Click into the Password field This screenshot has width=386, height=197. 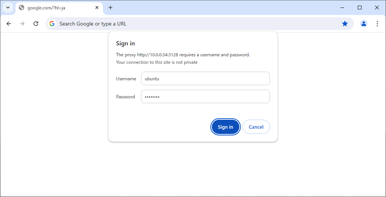point(205,96)
